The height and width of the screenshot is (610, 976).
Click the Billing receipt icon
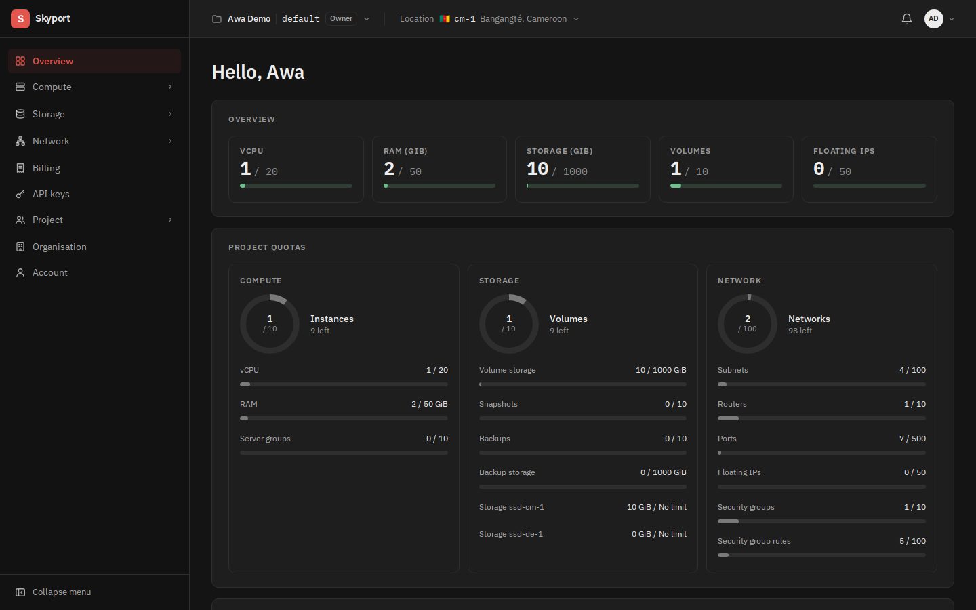[x=20, y=168]
